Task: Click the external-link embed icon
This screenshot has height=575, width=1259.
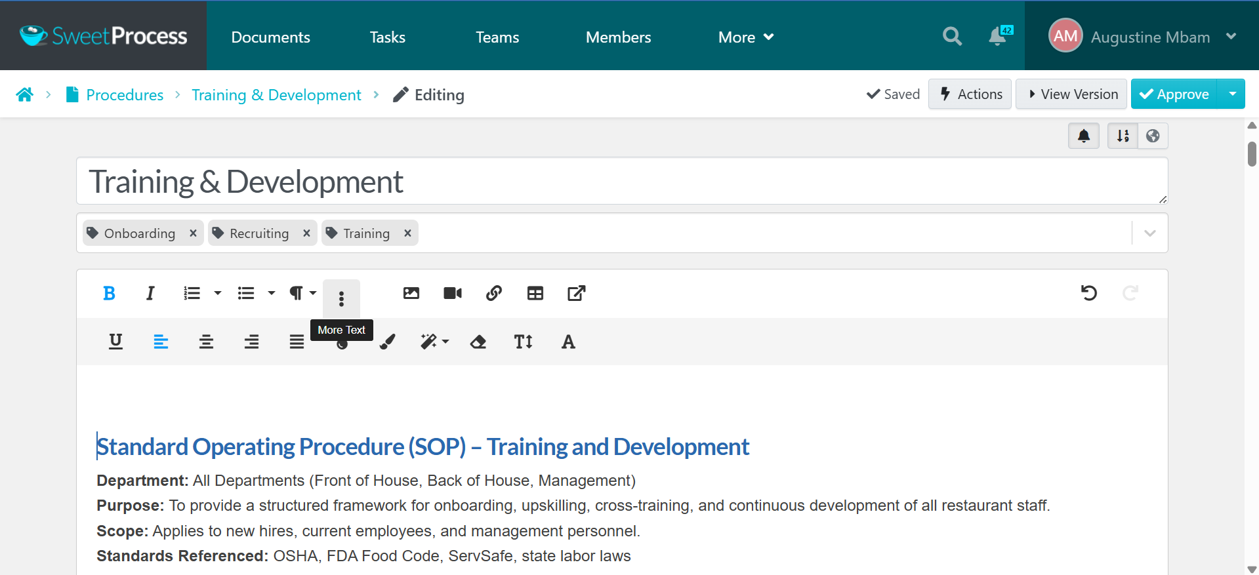Action: click(576, 293)
